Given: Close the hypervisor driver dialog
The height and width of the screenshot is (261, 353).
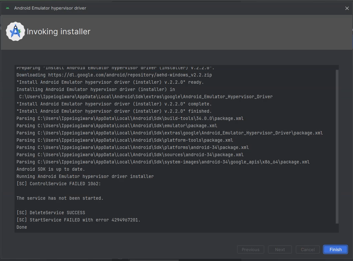Looking at the screenshot, I should coord(347,8).
